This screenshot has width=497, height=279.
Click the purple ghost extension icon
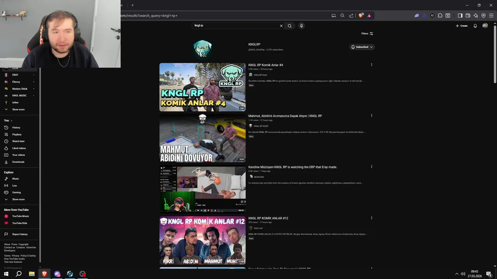pyautogui.click(x=417, y=15)
